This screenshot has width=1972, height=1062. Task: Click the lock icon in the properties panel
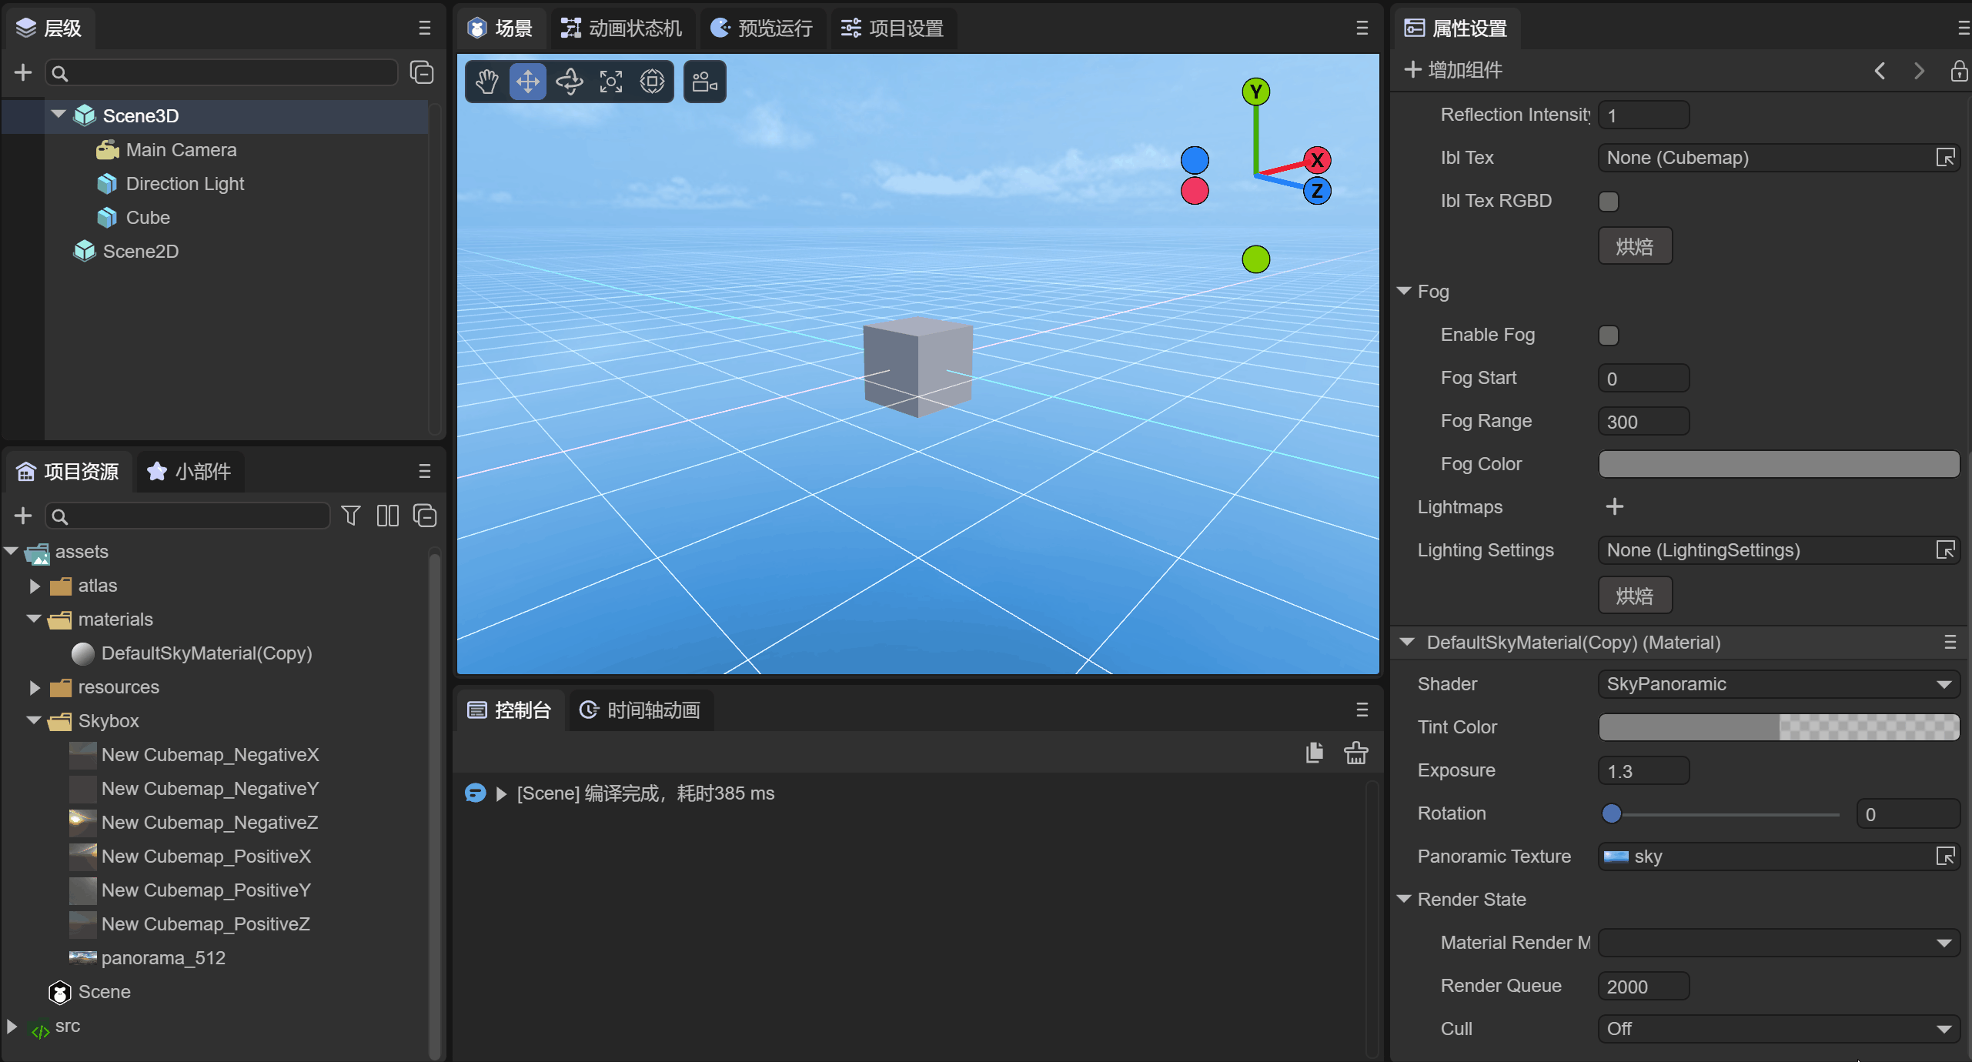click(1959, 71)
